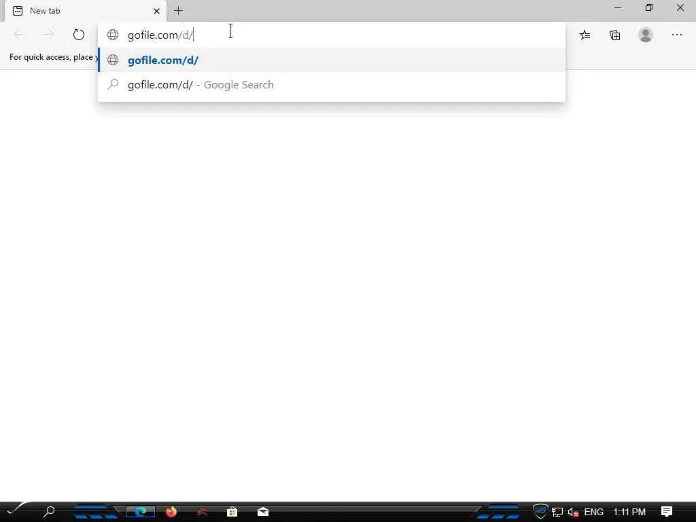Viewport: 696px width, 522px height.
Task: Open the user profile avatar
Action: point(646,35)
